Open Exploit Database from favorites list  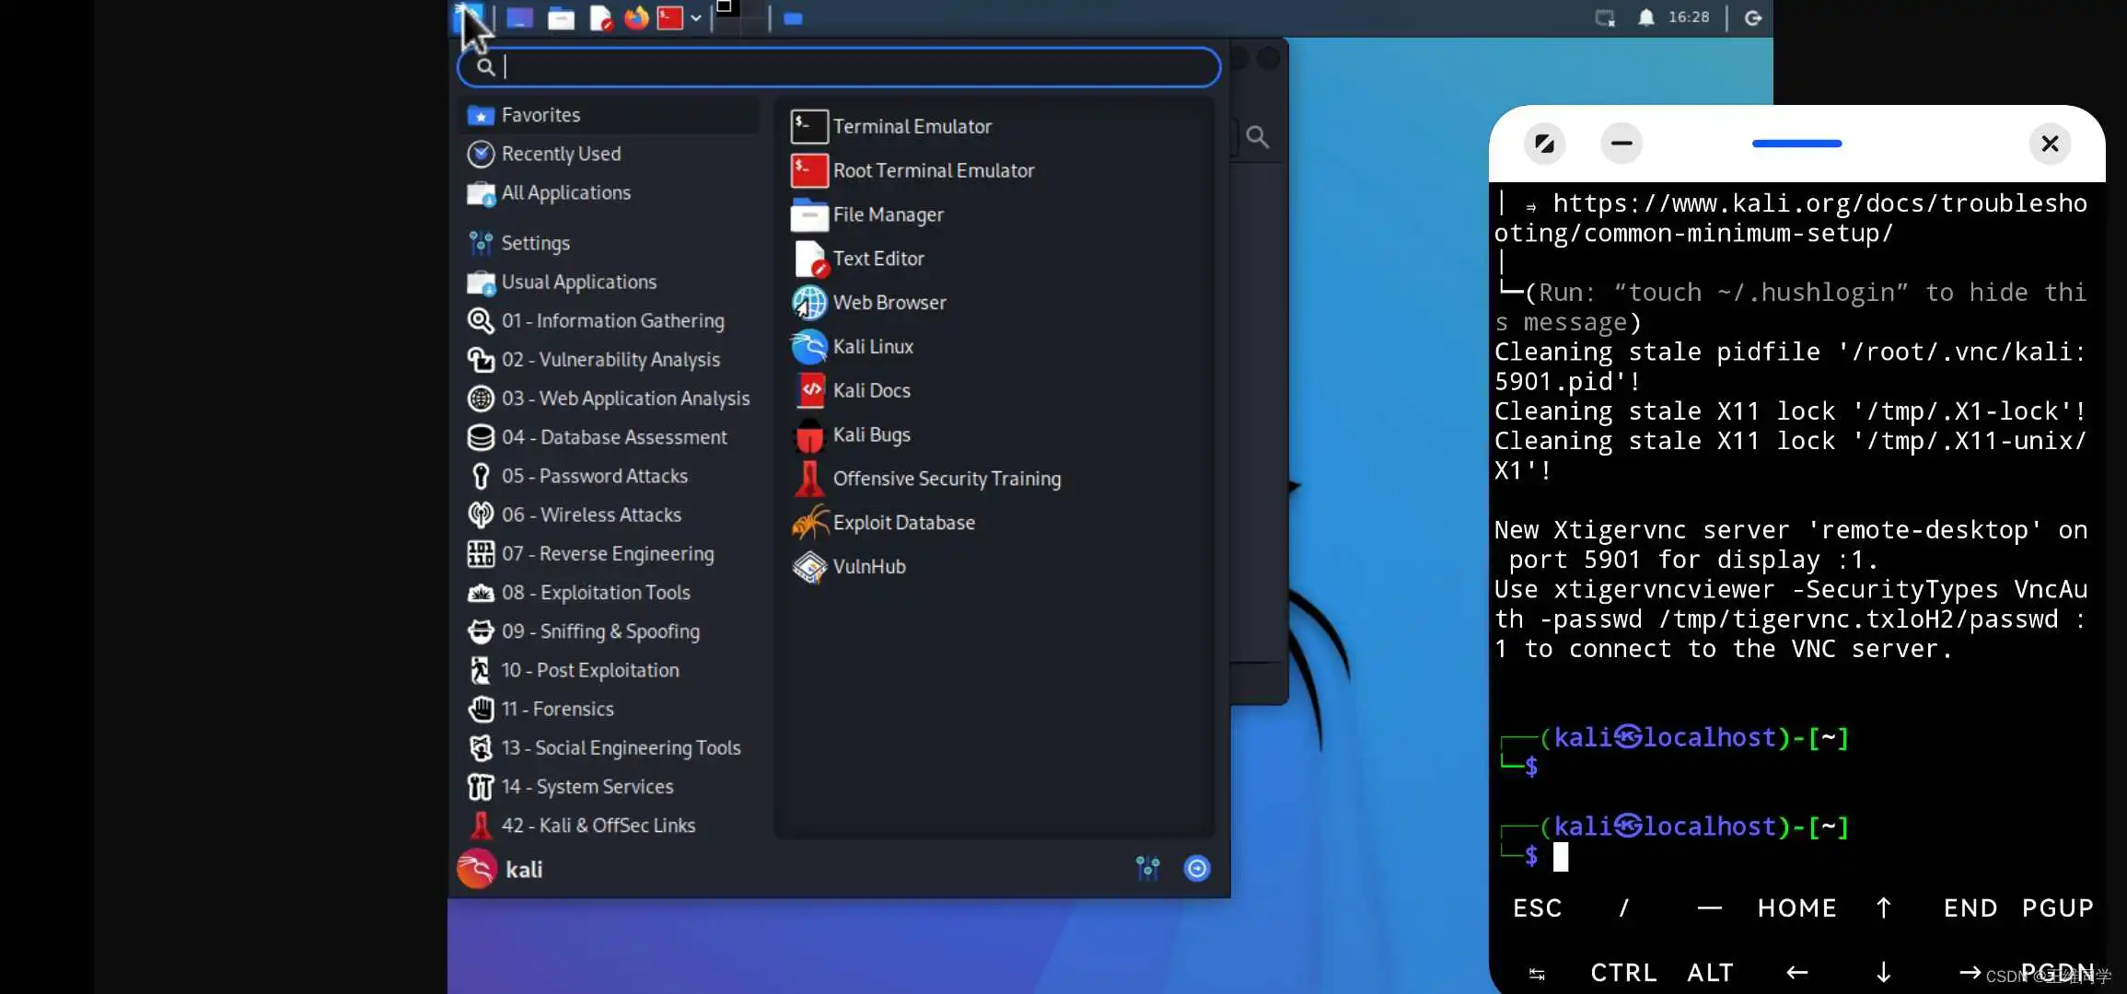[902, 523]
